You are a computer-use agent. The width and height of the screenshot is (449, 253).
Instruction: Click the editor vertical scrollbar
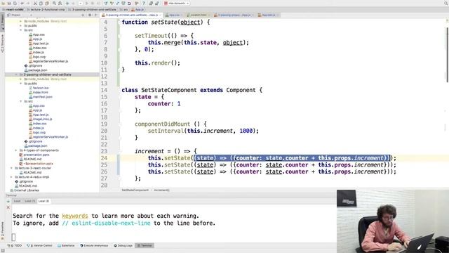[x=447, y=55]
